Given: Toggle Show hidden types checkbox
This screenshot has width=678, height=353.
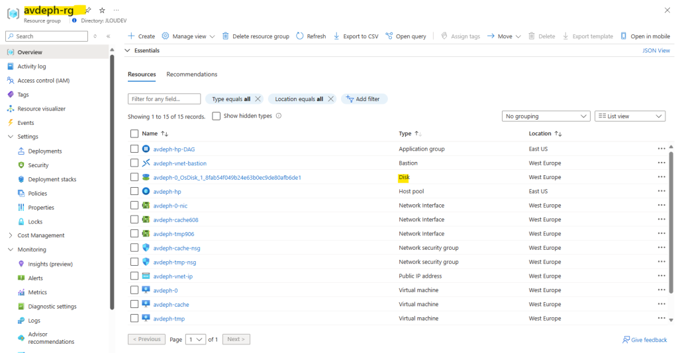Looking at the screenshot, I should point(217,116).
